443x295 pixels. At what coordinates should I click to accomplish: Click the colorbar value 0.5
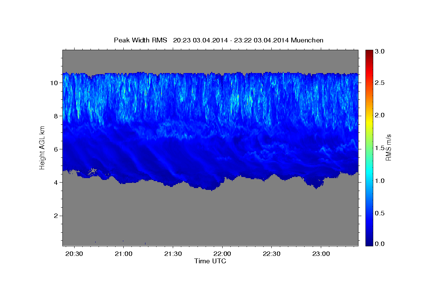coord(380,214)
